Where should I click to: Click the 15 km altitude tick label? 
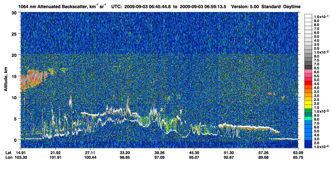(x=15, y=76)
